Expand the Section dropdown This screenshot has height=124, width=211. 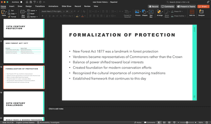pyautogui.click(x=32, y=17)
